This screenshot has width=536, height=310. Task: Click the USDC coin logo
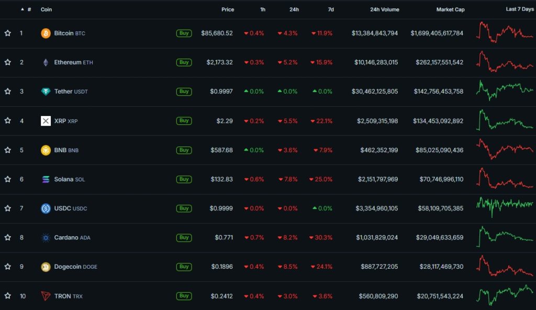tap(46, 208)
